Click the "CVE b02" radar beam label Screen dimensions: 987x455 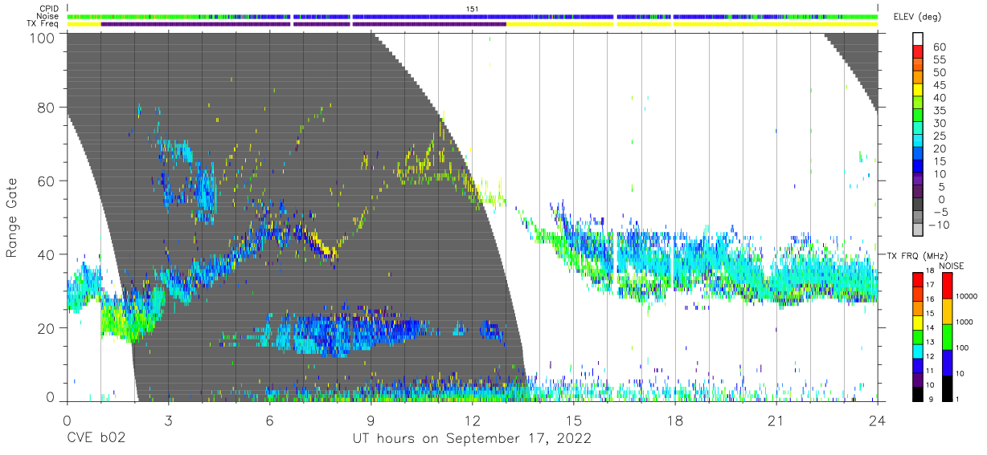(x=96, y=438)
